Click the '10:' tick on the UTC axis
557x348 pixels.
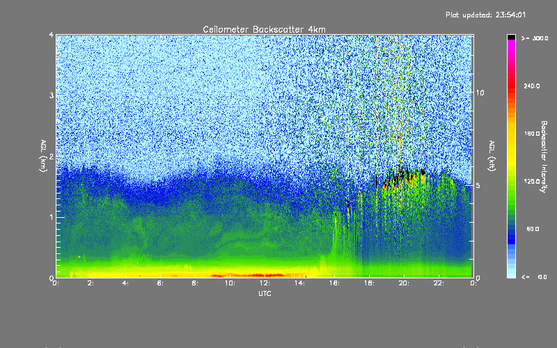point(230,283)
